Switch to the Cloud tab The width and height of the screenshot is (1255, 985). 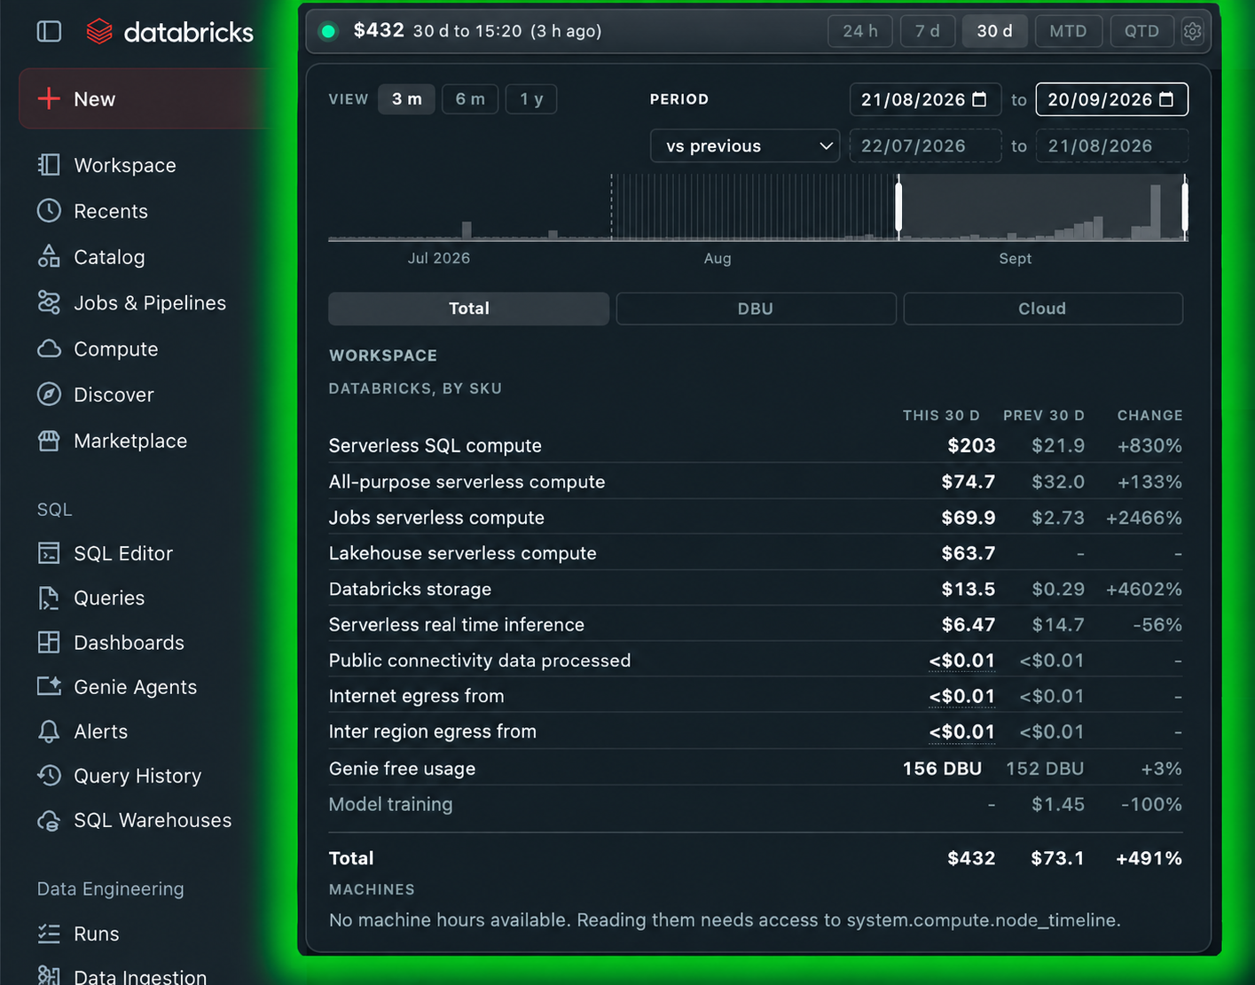coord(1042,309)
